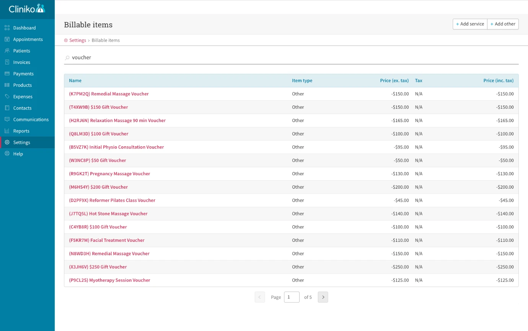Click the Add service button
528x331 pixels.
(470, 24)
